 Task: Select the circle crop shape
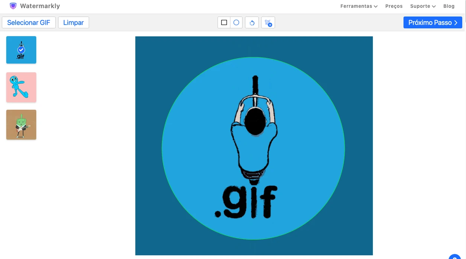236,23
